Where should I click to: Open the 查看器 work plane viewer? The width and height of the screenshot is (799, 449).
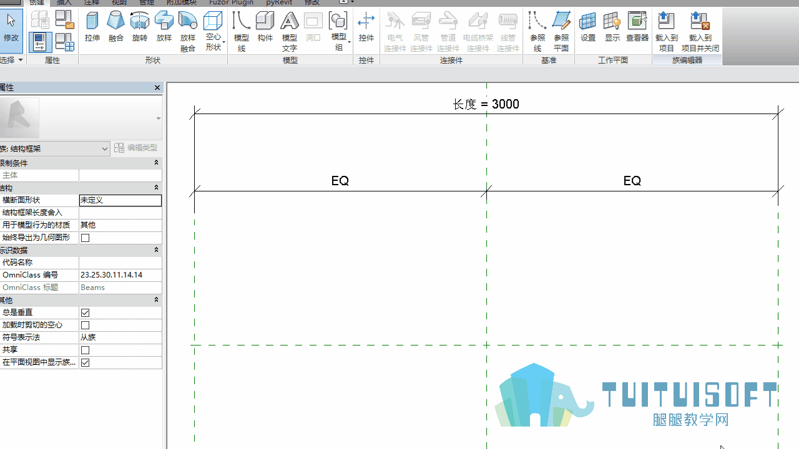(637, 27)
